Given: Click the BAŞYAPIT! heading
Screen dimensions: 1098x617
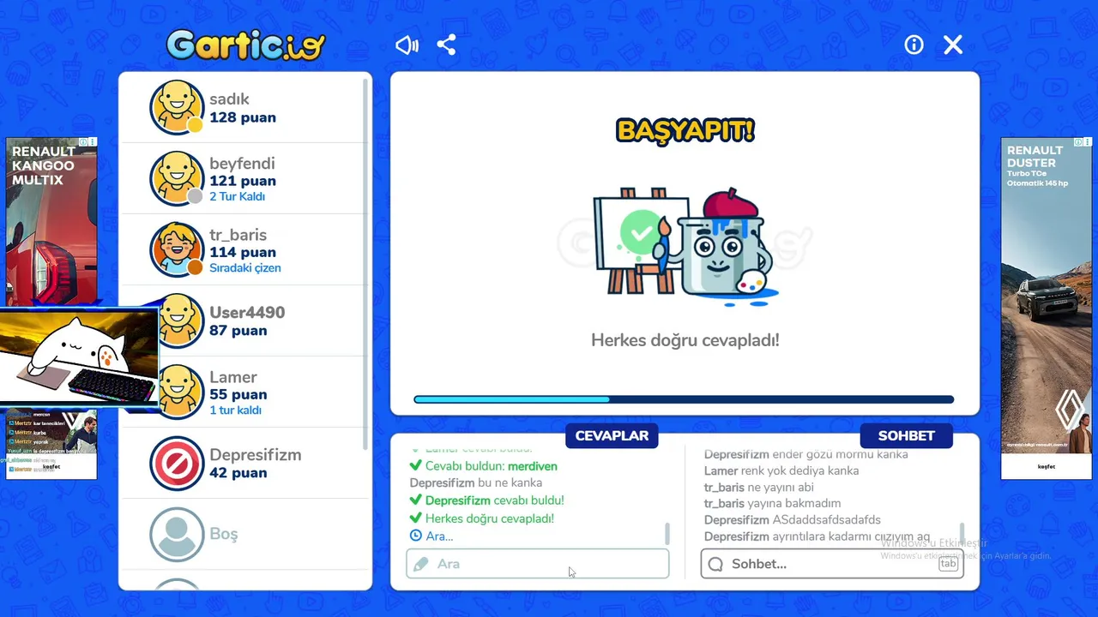Looking at the screenshot, I should point(685,130).
